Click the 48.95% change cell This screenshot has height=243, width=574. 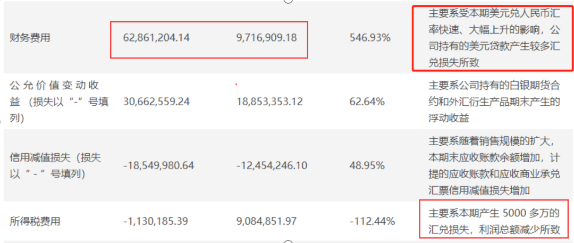point(367,165)
